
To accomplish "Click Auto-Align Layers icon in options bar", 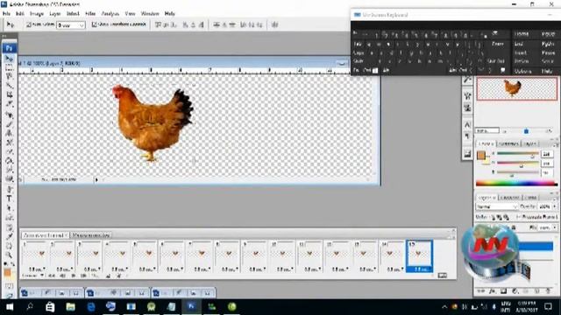I will click(x=274, y=24).
